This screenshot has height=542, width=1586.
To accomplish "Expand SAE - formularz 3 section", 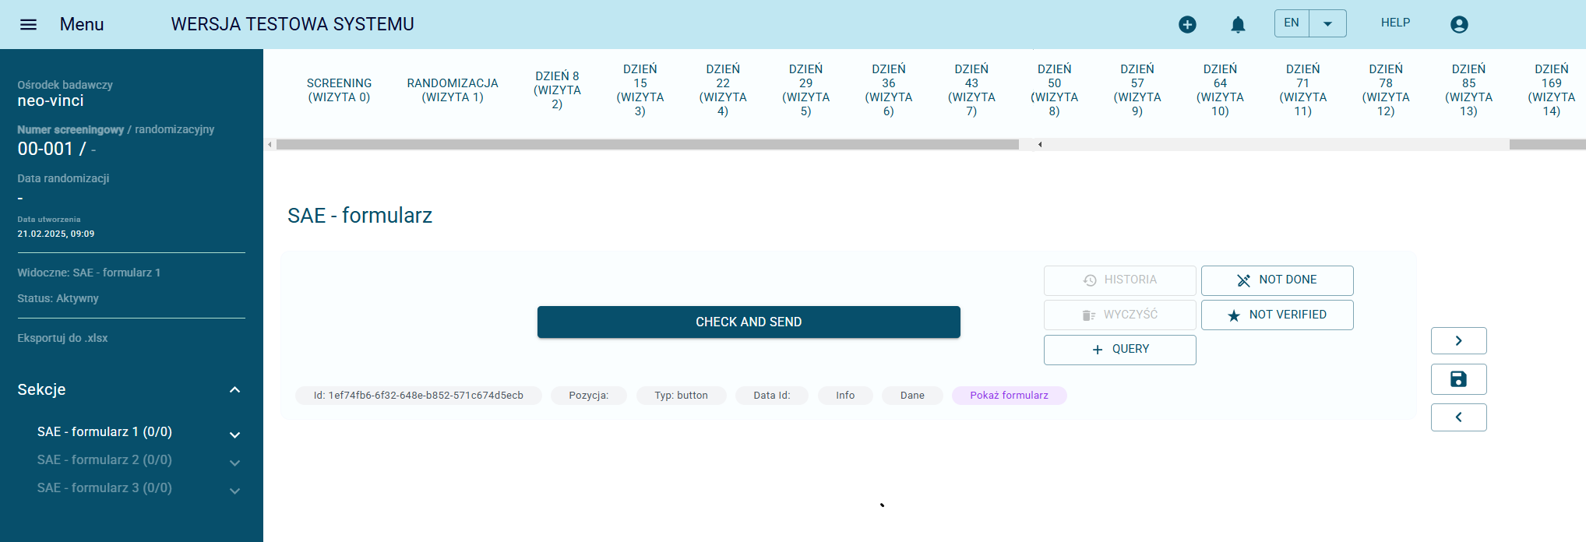I will tap(234, 491).
